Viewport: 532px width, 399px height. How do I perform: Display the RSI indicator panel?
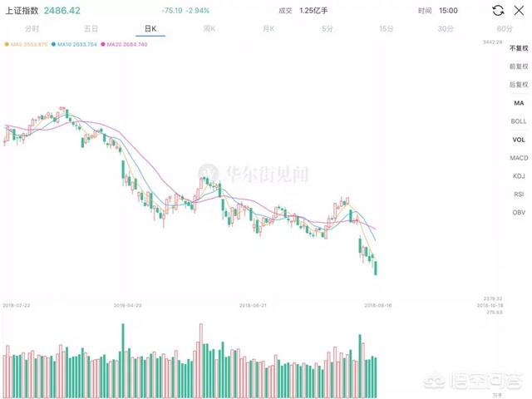[x=519, y=195]
